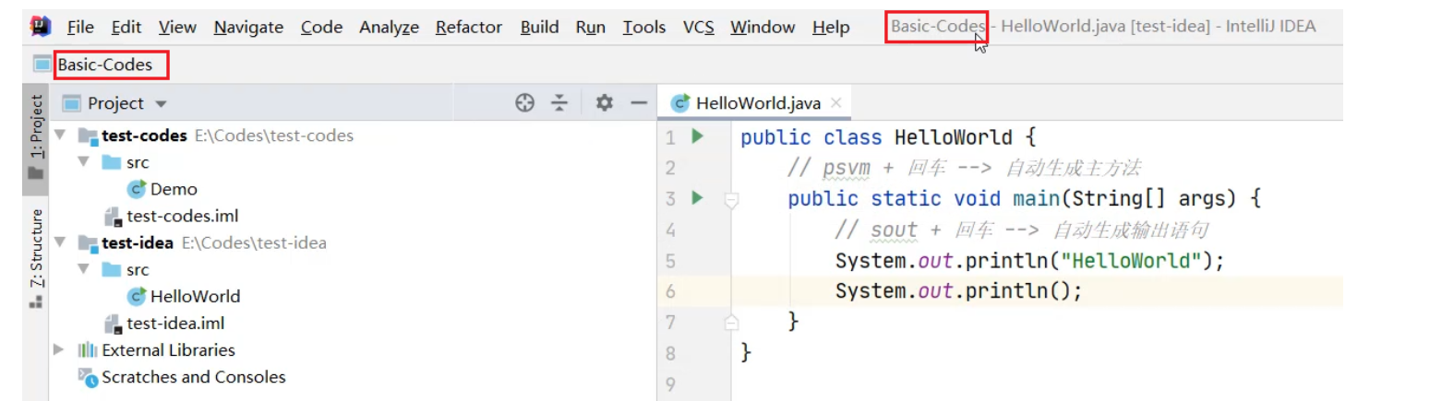Click the "HelloWorld" string literal in code
The image size is (1442, 401).
[x=1133, y=260]
